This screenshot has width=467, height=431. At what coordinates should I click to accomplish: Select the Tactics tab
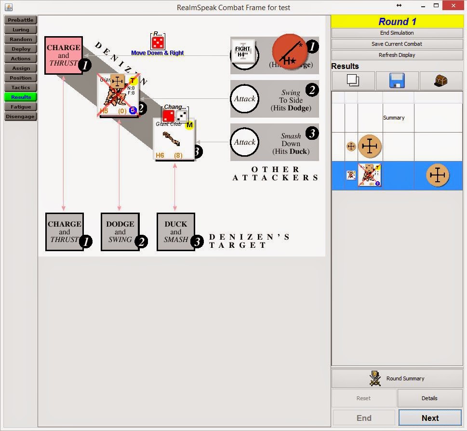tap(21, 87)
